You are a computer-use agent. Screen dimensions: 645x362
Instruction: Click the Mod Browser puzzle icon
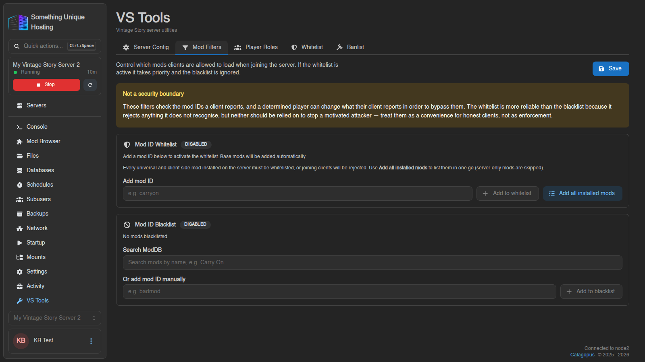point(19,142)
